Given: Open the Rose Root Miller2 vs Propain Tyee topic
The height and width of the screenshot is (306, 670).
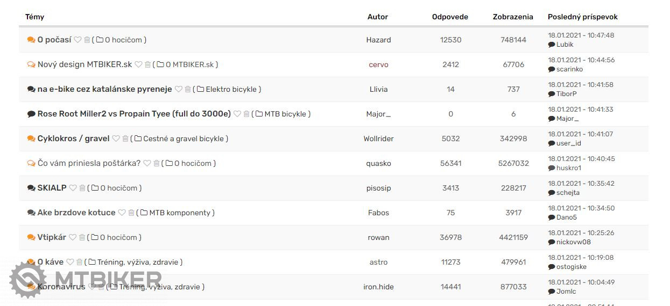Looking at the screenshot, I should (134, 114).
